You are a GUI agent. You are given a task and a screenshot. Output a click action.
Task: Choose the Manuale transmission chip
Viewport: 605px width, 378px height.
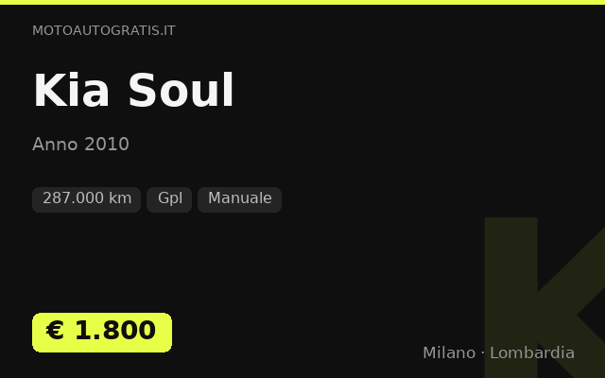(239, 199)
